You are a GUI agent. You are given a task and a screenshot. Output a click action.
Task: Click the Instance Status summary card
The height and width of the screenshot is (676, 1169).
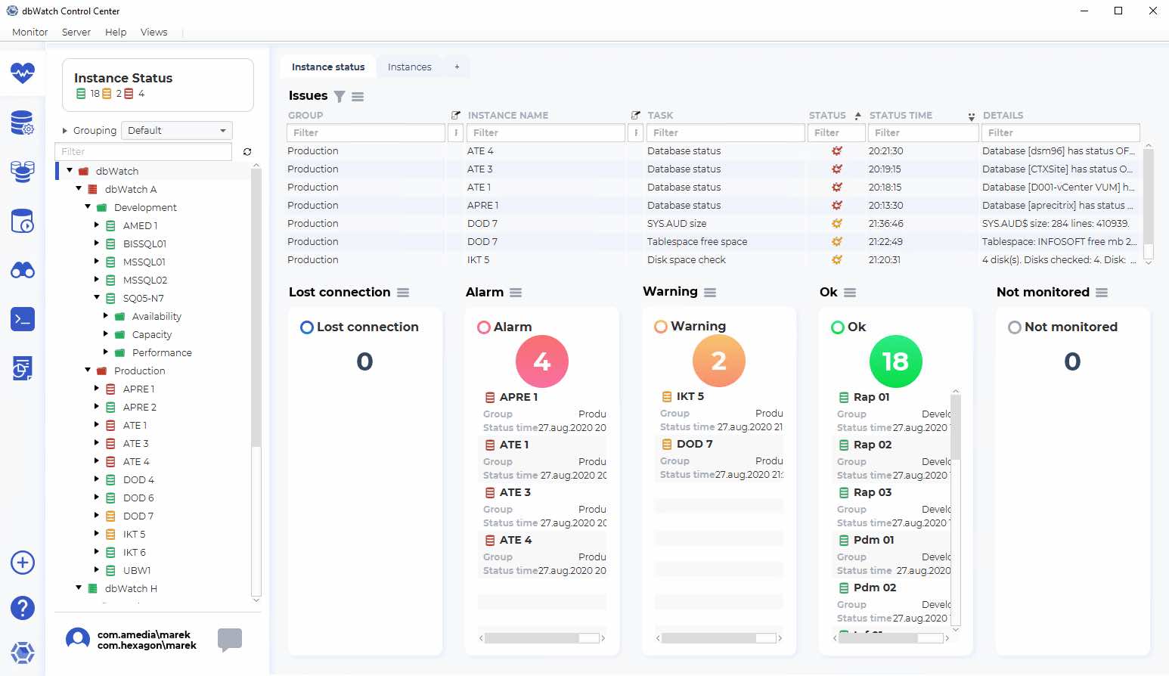tap(157, 85)
